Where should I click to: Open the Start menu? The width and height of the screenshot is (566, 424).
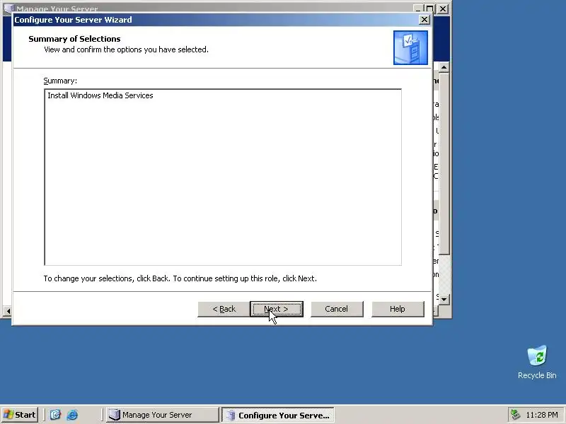click(20, 415)
